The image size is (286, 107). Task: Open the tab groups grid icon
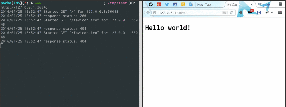tap(280, 4)
